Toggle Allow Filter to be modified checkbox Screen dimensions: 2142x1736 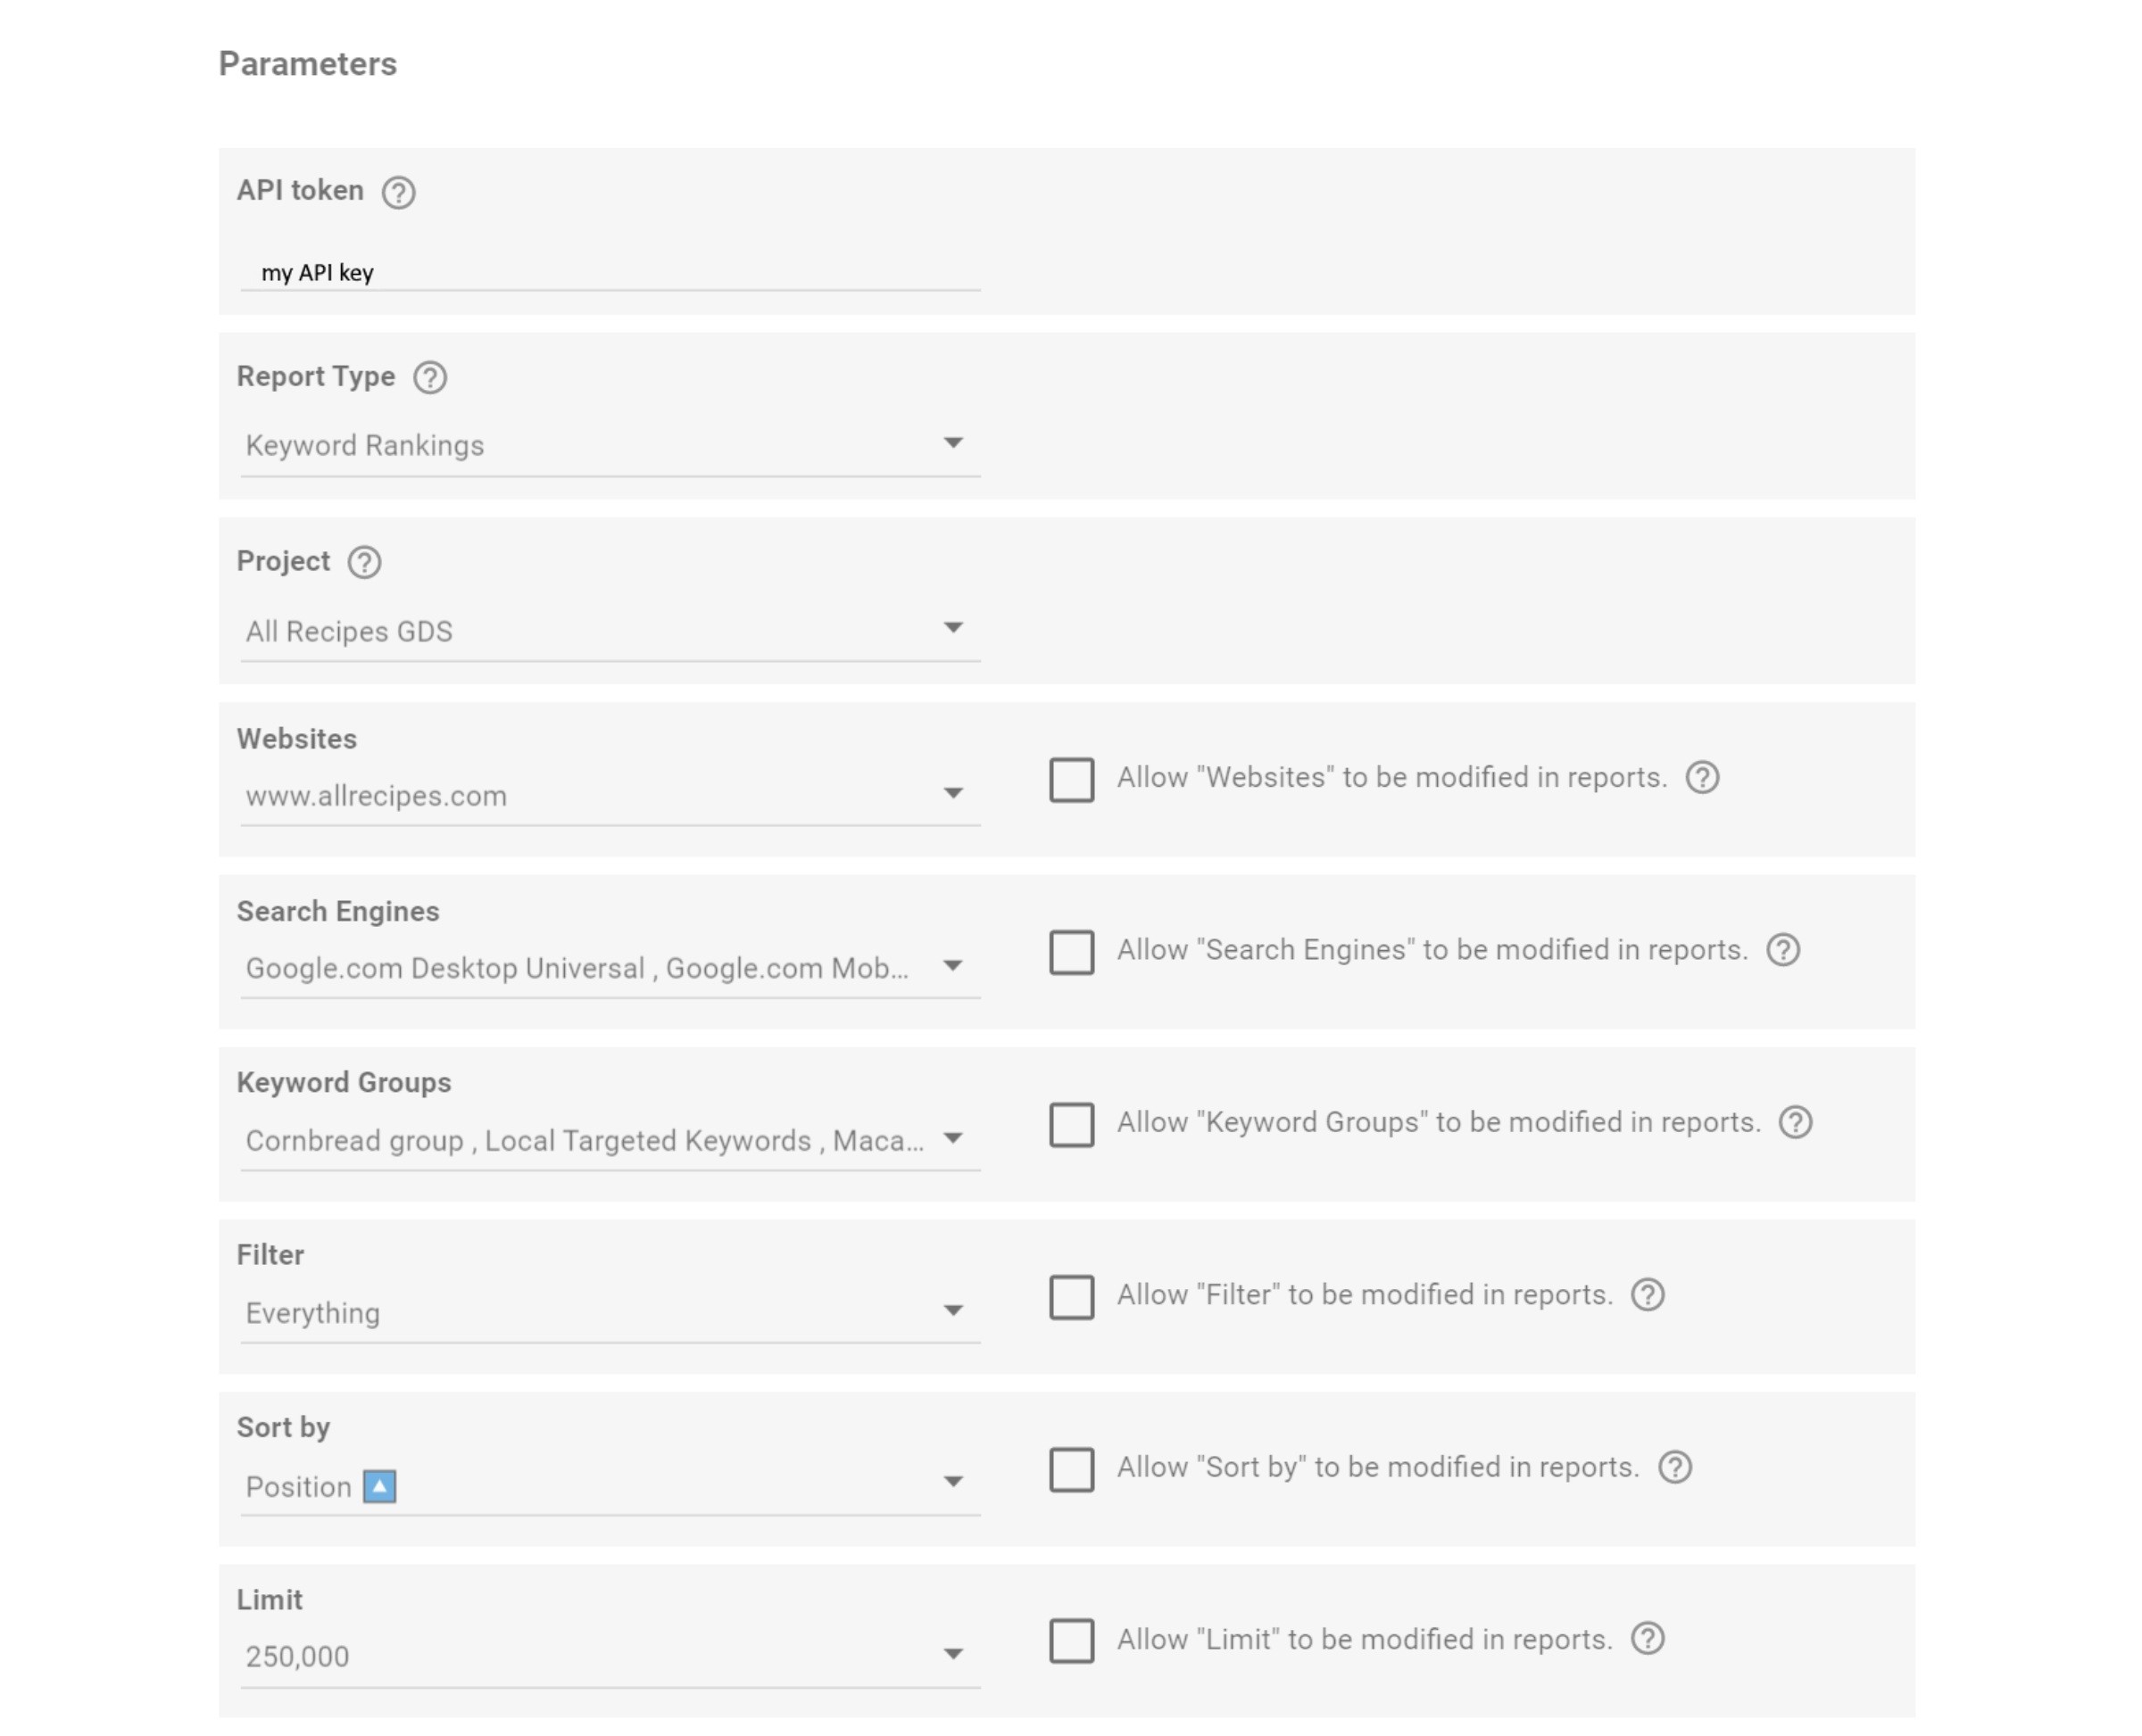click(1072, 1297)
